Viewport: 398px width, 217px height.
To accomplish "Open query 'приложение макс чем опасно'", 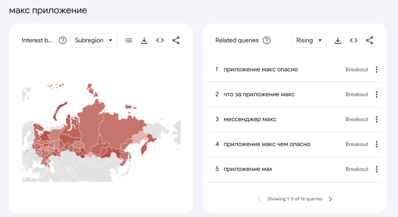I will coord(267,144).
